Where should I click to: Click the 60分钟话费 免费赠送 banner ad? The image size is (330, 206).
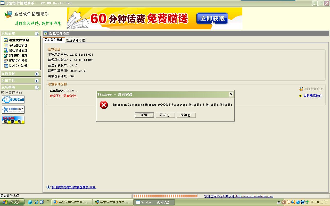click(155, 18)
